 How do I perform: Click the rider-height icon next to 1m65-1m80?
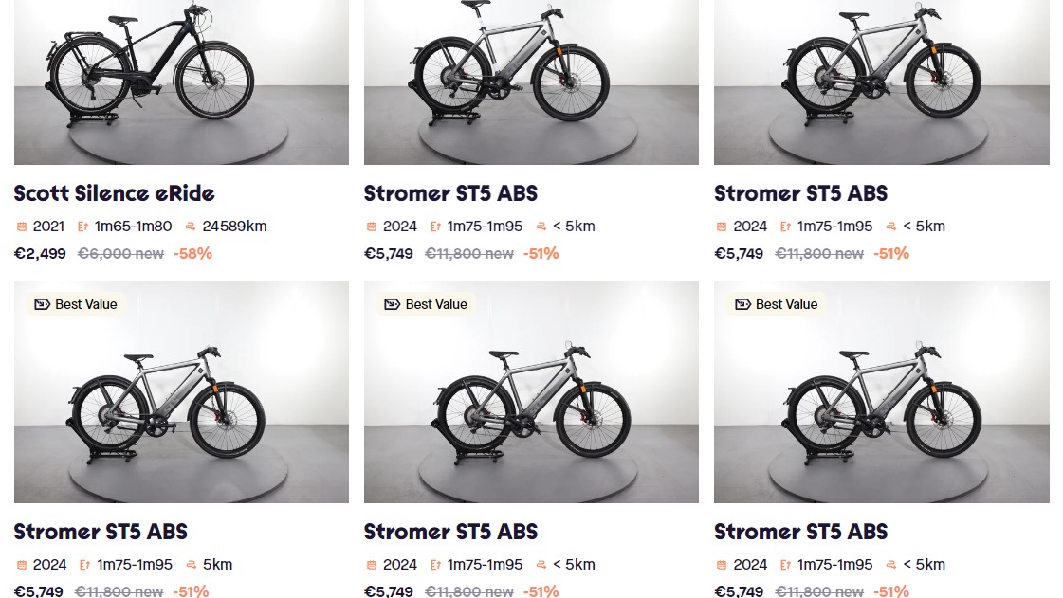(x=83, y=227)
